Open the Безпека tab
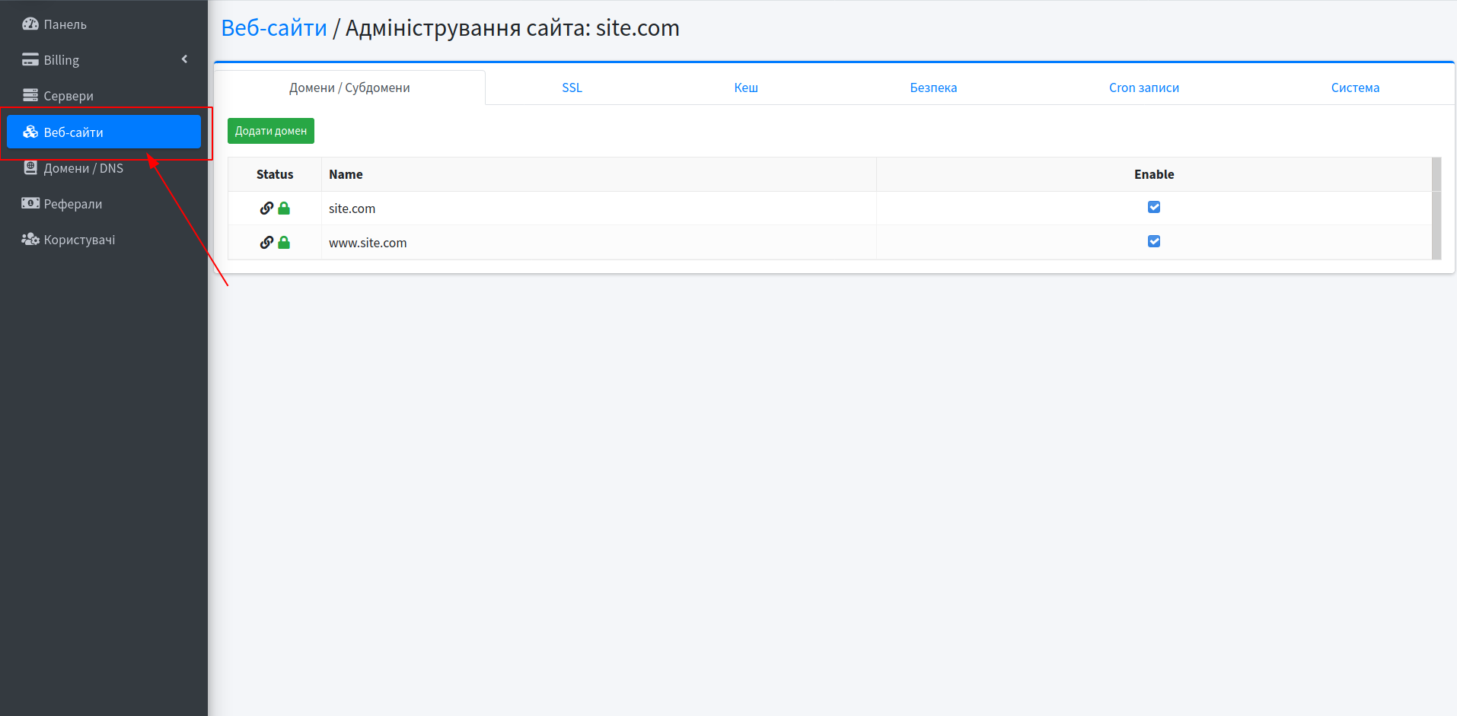Screen dimensions: 1457x716 933,88
